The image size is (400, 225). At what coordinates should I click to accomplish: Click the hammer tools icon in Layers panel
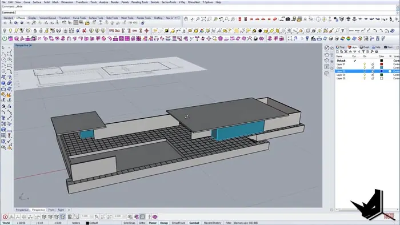(x=372, y=52)
